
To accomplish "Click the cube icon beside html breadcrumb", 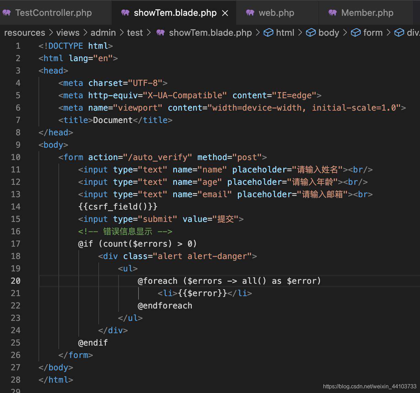I will [268, 33].
